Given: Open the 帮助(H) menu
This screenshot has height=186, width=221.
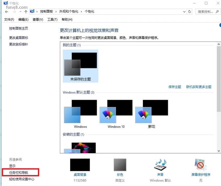Looking at the screenshot, I should [67, 19].
